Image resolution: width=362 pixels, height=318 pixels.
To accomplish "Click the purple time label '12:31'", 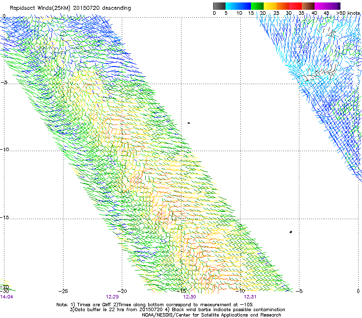I will click(x=250, y=297).
